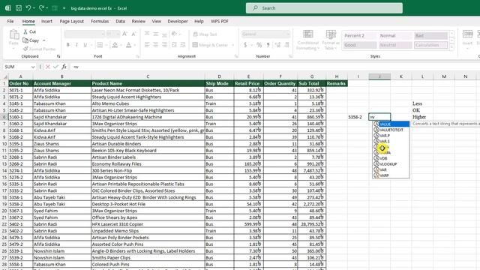Viewport: 480px width, 270px height.
Task: Click the Search box in title bar
Action: click(324, 8)
